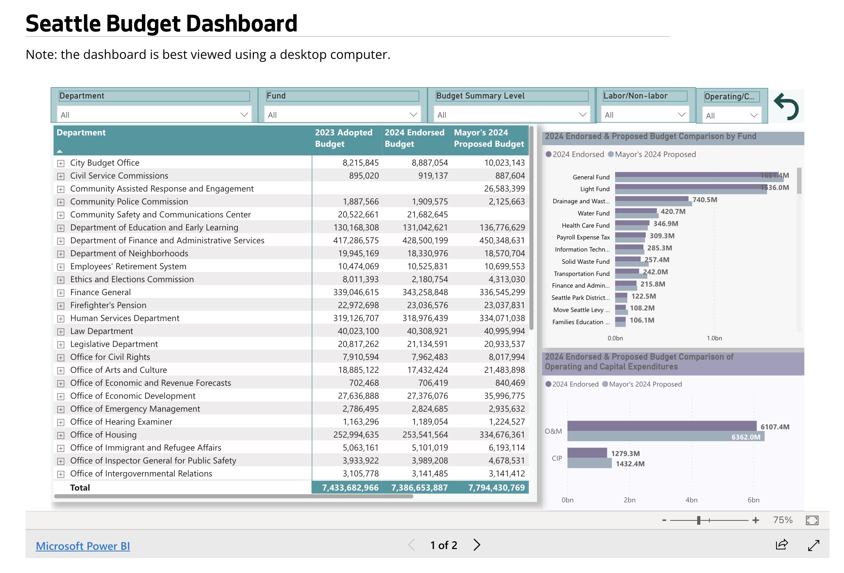Click the reset filters undo arrow icon

pyautogui.click(x=786, y=106)
